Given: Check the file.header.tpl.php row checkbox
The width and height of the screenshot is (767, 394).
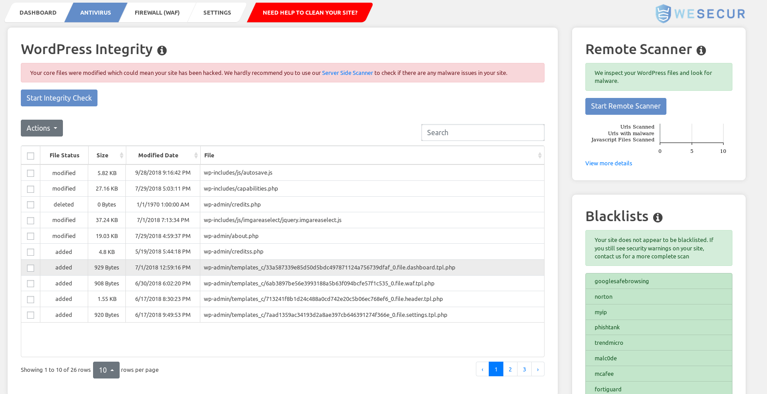Looking at the screenshot, I should pyautogui.click(x=31, y=300).
